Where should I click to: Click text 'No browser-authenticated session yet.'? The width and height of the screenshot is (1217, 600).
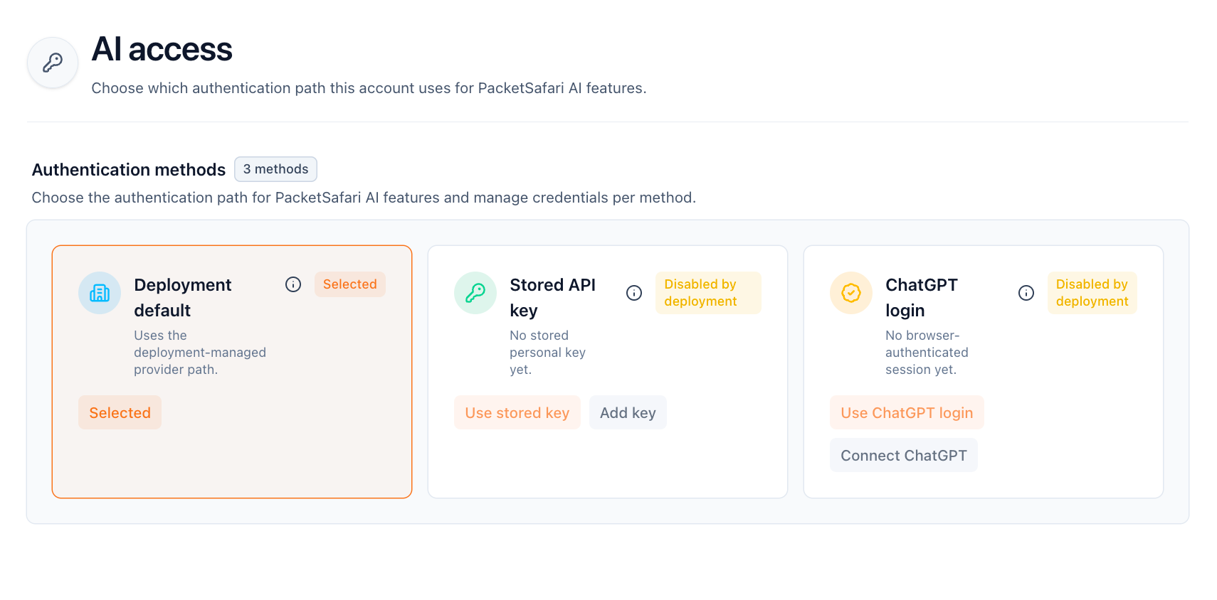pyautogui.click(x=927, y=353)
